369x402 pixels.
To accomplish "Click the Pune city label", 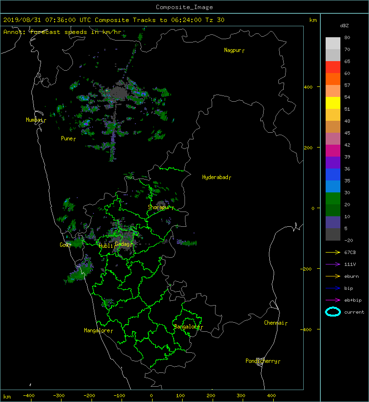I will (x=67, y=138).
